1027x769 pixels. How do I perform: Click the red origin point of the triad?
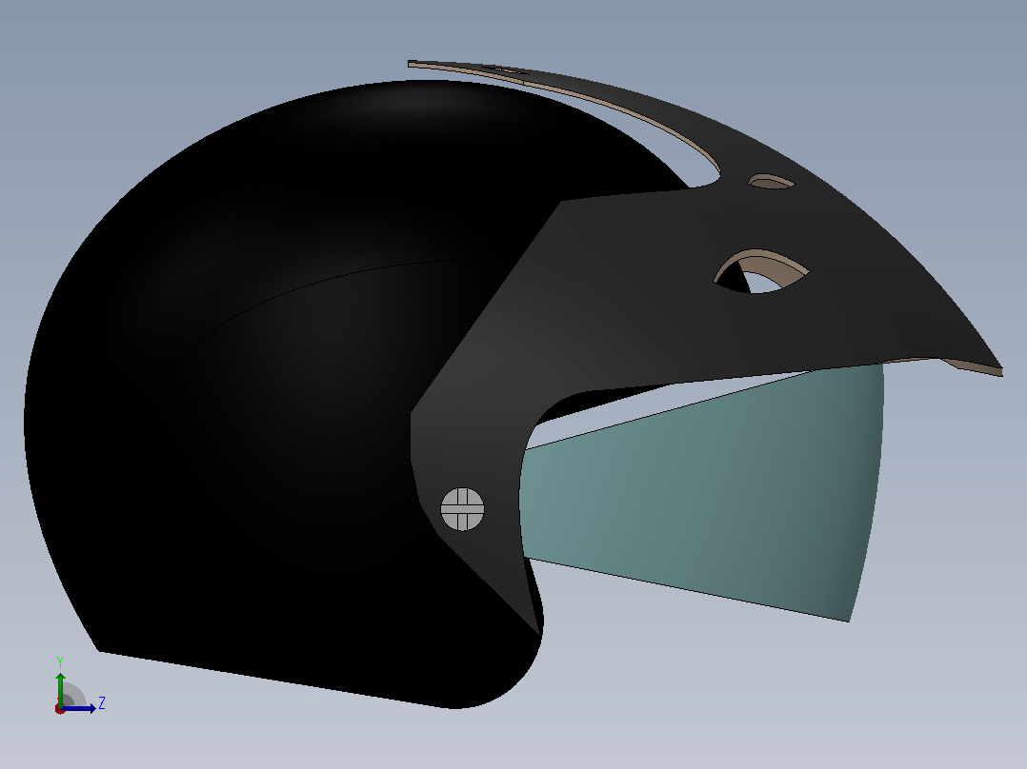click(x=60, y=709)
